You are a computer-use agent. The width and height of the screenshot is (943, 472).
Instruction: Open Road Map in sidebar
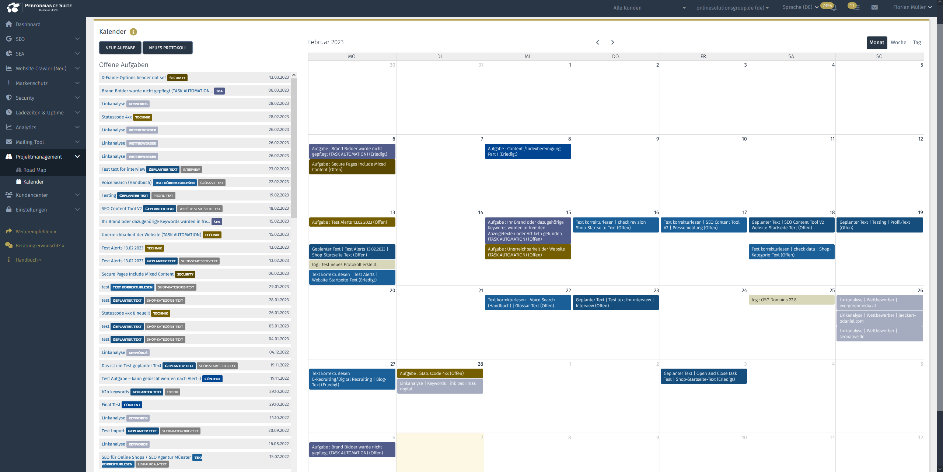point(35,170)
